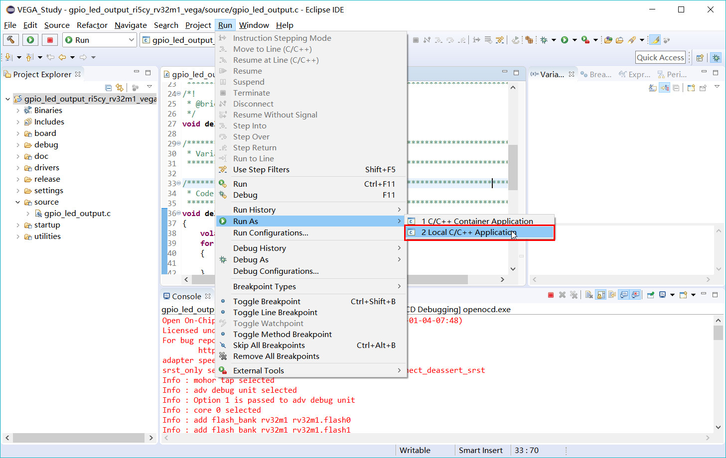
Task: Click the editor vertical scrollbar thumb
Action: pos(513,167)
